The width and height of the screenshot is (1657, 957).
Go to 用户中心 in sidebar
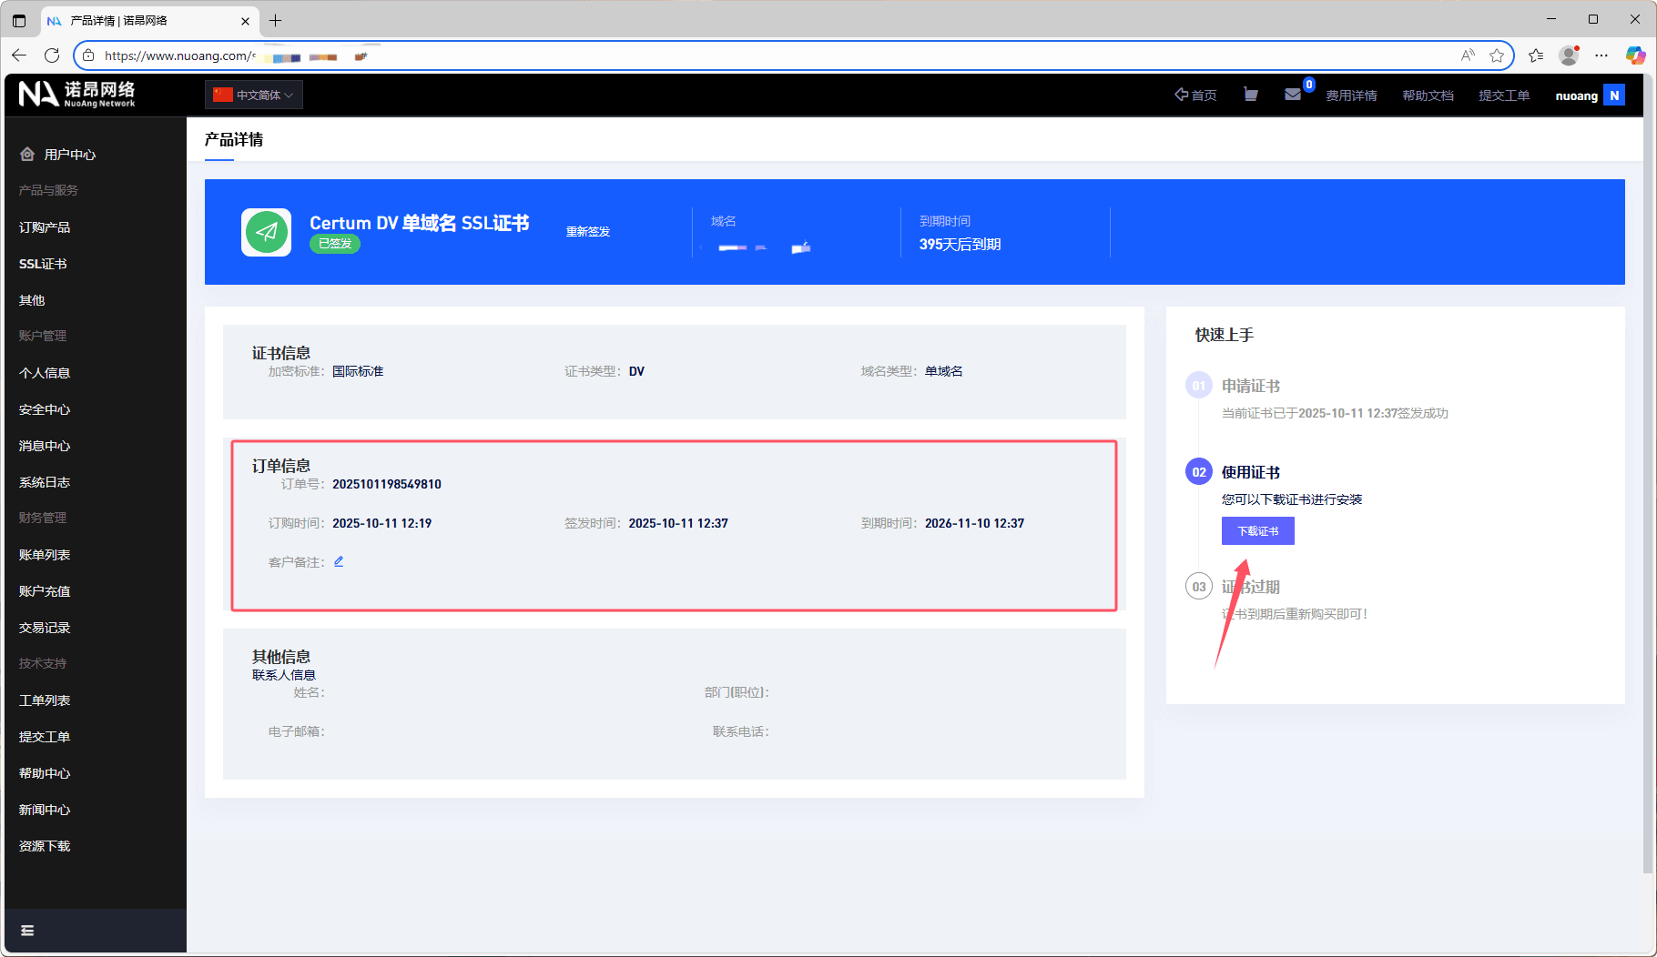[69, 155]
